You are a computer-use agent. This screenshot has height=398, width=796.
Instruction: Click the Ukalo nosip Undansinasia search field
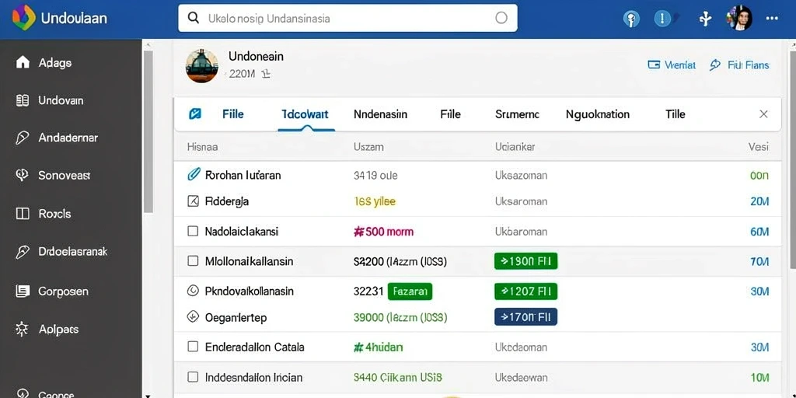coord(347,19)
